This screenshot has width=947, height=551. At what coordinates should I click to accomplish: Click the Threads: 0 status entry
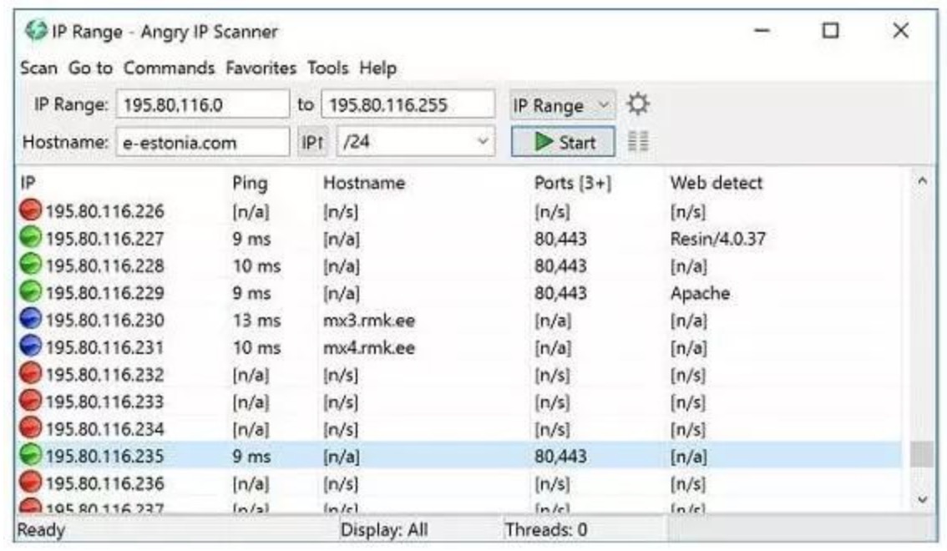click(x=546, y=530)
